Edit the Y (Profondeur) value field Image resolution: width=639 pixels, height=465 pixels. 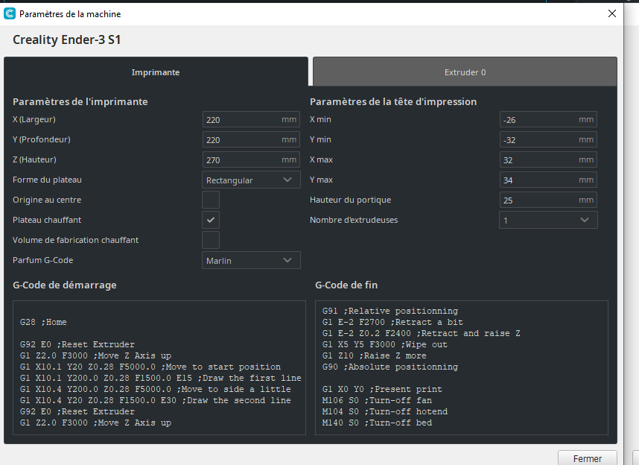coord(251,139)
